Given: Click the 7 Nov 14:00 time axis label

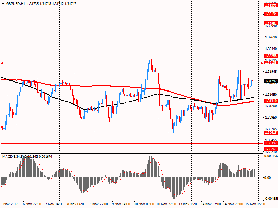Looking at the screenshot, I should 54,204.
